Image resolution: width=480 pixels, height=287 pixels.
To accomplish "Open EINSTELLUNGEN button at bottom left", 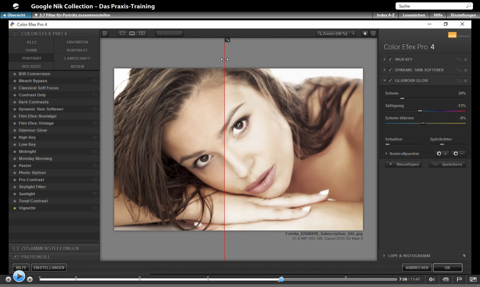I will [x=49, y=268].
